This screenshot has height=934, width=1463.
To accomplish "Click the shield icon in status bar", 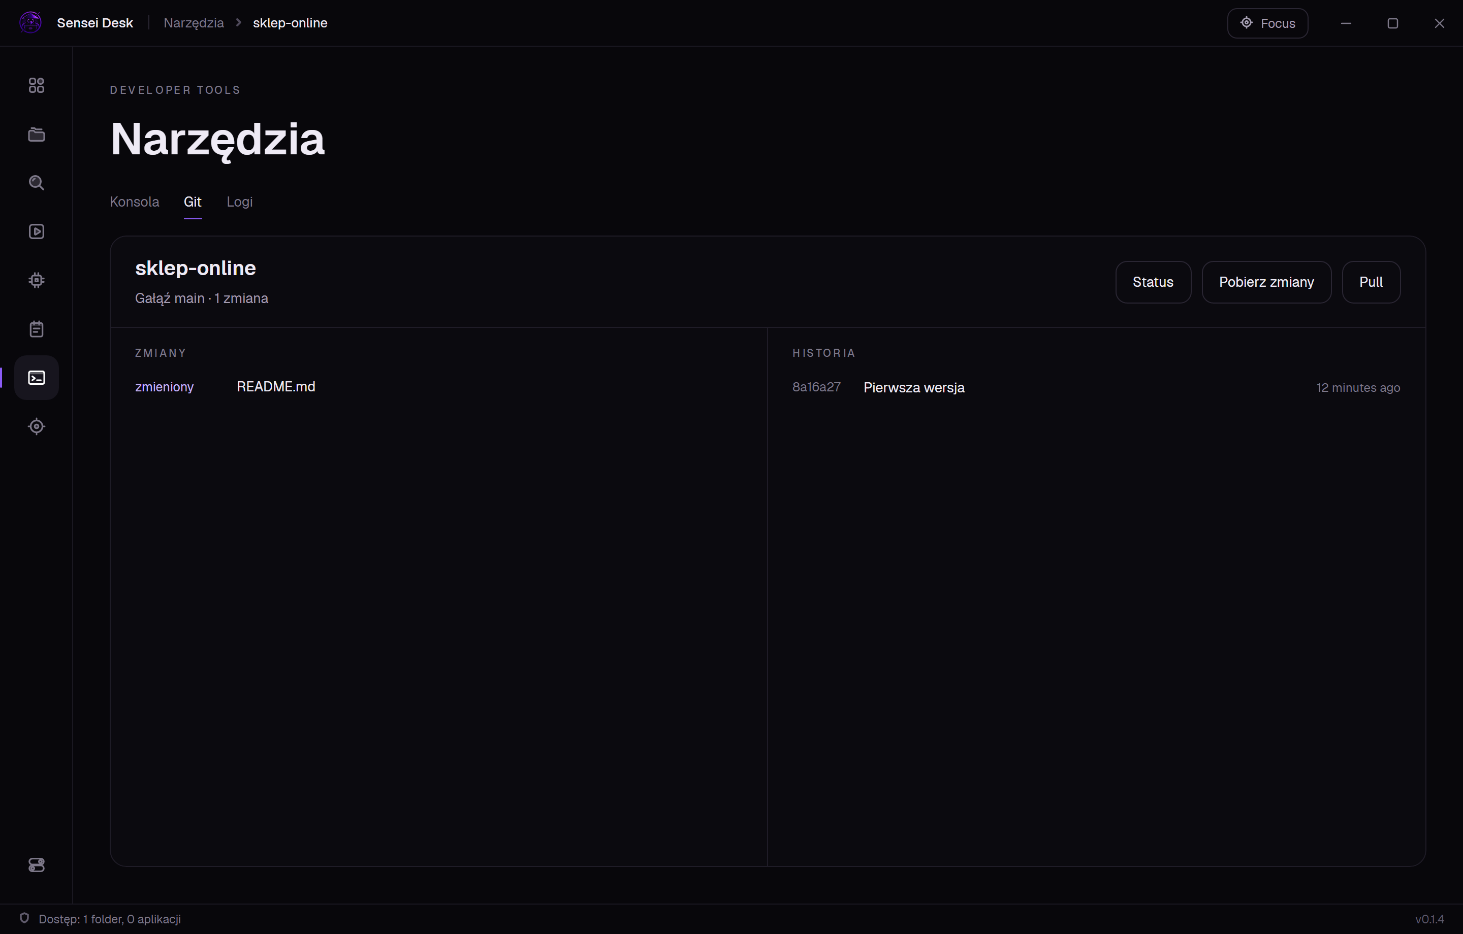I will 24,918.
